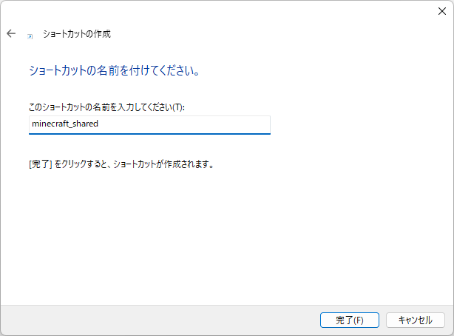454x336 pixels.
Task: Cancel with the キャンセル button
Action: point(415,320)
